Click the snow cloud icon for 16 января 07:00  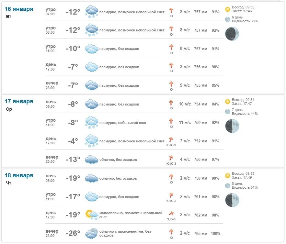coord(92,12)
